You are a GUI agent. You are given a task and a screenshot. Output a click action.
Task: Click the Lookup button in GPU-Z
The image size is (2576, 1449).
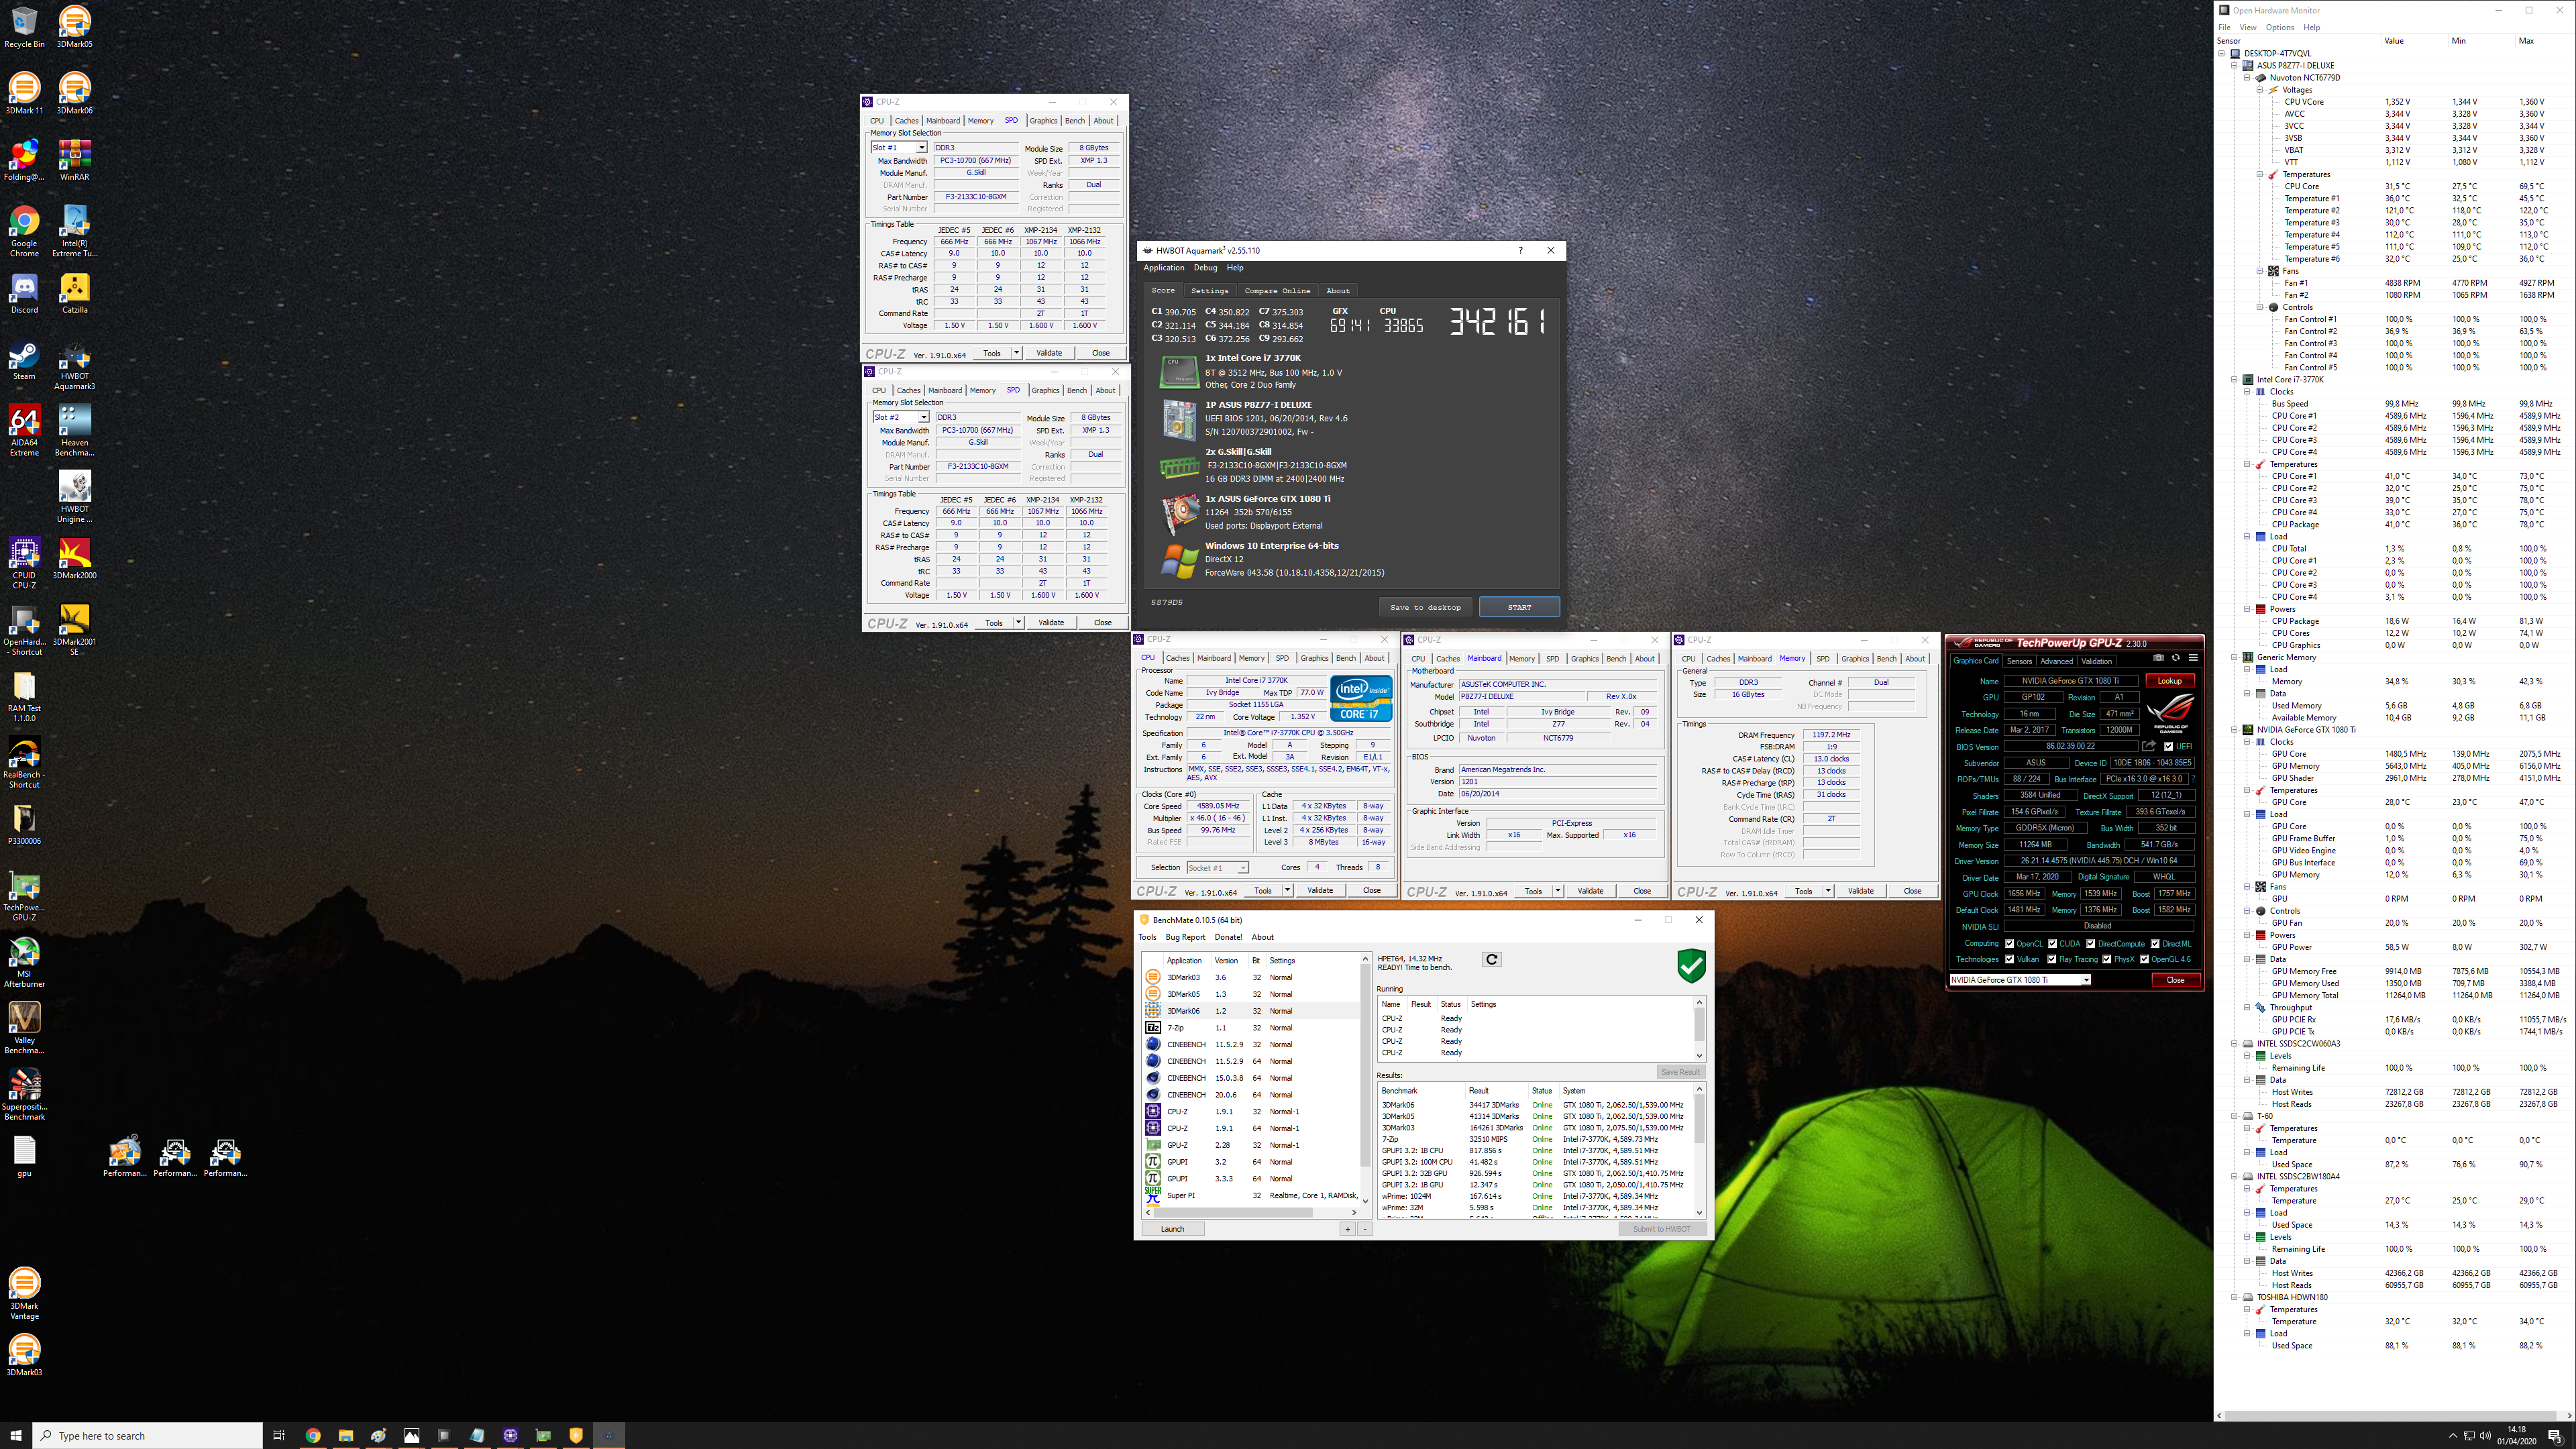point(2169,681)
